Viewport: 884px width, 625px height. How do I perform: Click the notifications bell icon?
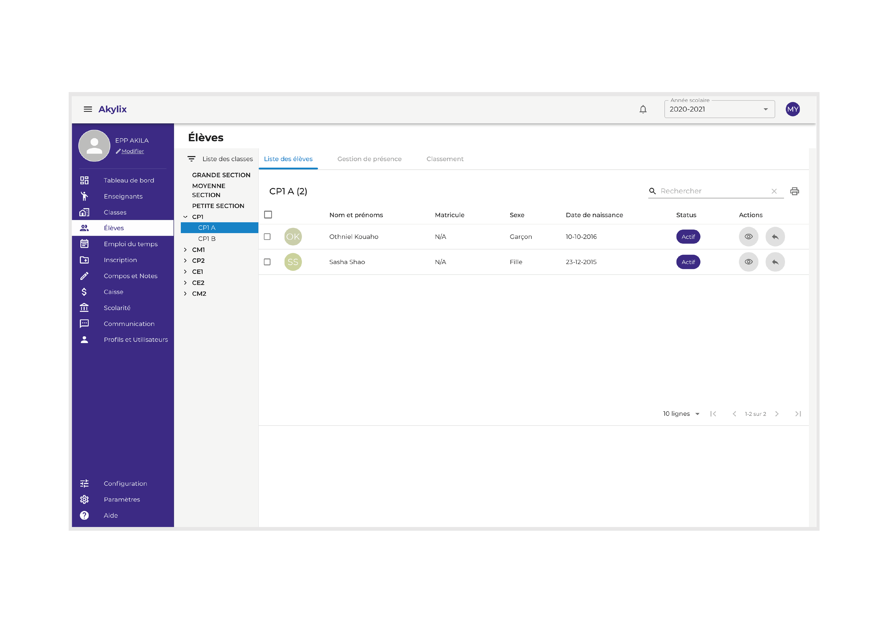coord(643,109)
